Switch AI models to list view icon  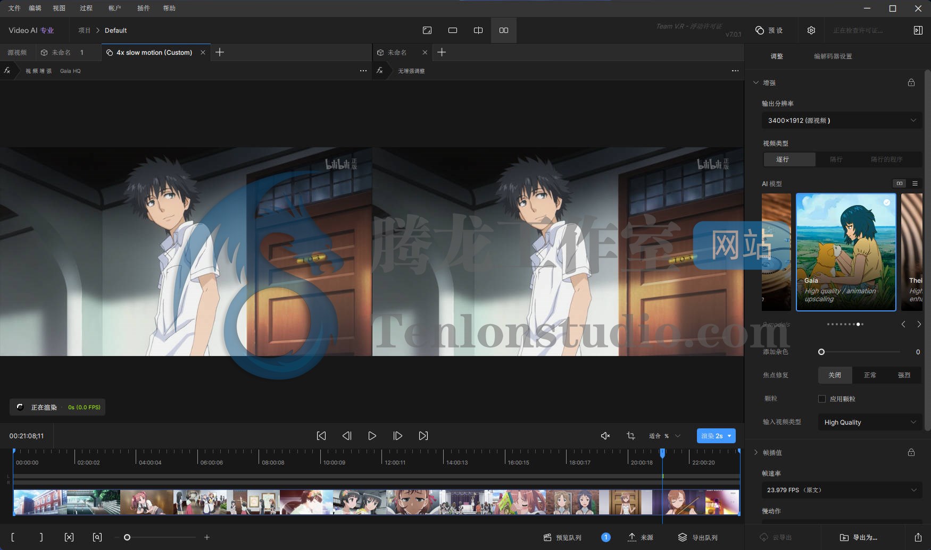(x=915, y=183)
